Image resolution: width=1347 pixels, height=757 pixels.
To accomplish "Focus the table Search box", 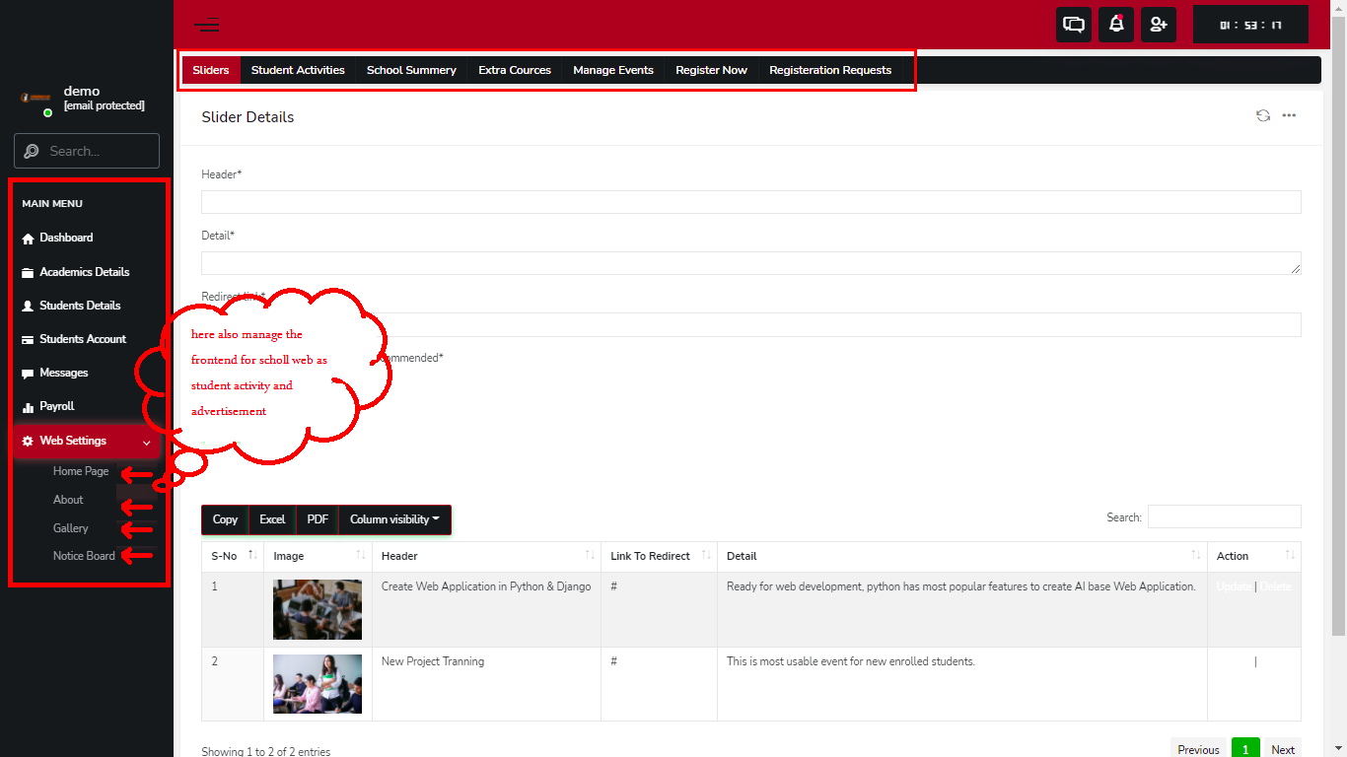I will (1225, 516).
